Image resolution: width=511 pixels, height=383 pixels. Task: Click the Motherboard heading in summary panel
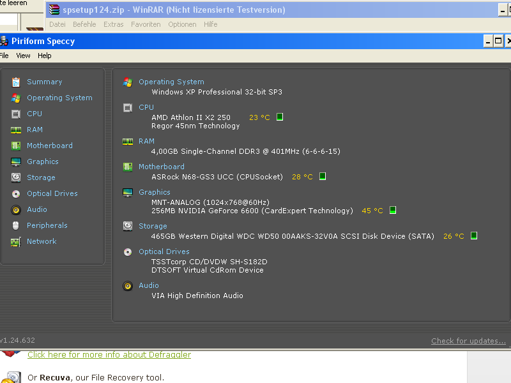[162, 167]
